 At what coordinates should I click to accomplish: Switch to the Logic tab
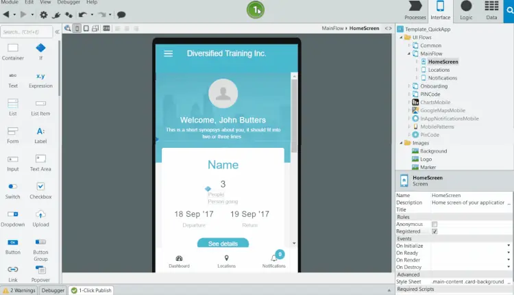coord(466,11)
